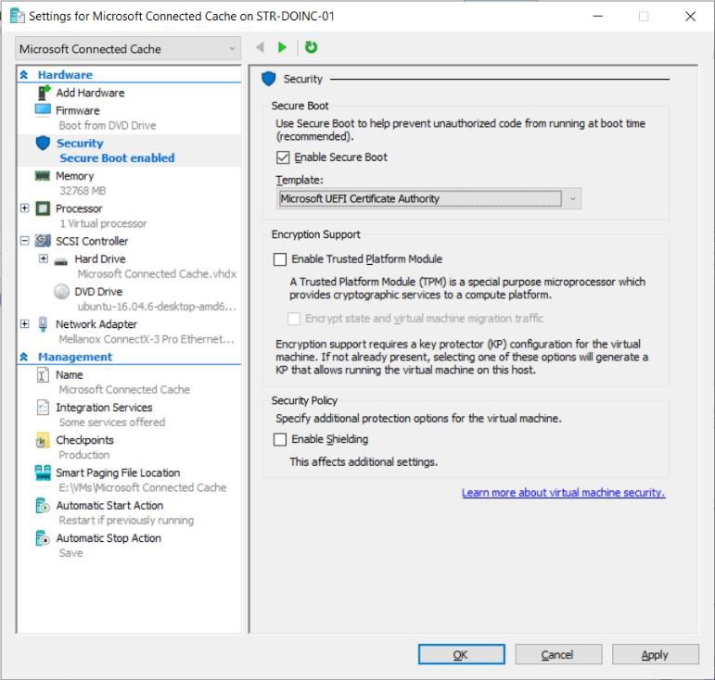Click the Memory chip icon
Image resolution: width=715 pixels, height=680 pixels.
(43, 176)
